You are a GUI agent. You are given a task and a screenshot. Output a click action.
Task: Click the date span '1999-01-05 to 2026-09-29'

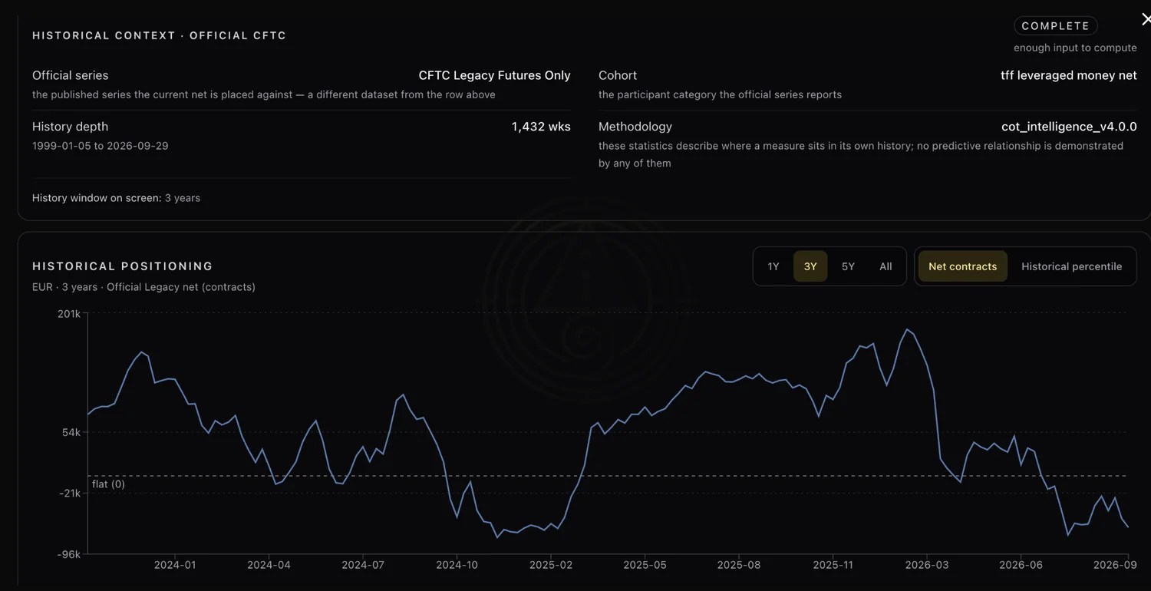point(101,146)
